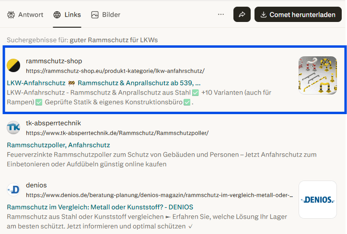Image resolution: width=347 pixels, height=234 pixels.
Task: Click the tk-absperrtechnik site name
Action: [x=53, y=123]
